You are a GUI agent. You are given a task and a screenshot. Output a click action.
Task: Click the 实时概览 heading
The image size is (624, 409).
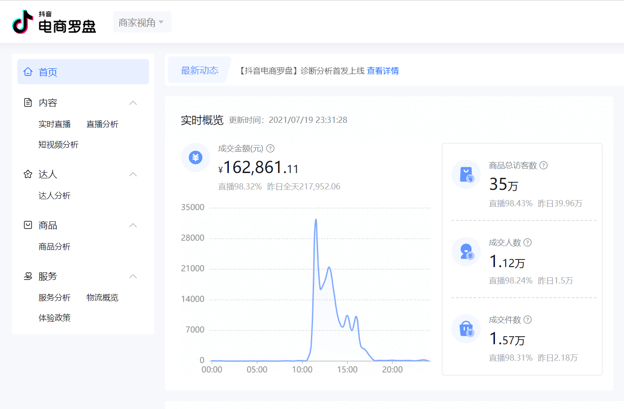tap(202, 120)
